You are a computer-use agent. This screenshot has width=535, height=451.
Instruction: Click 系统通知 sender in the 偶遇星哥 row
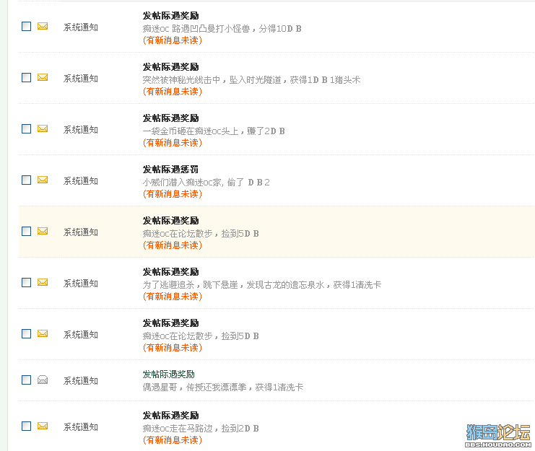pos(81,381)
